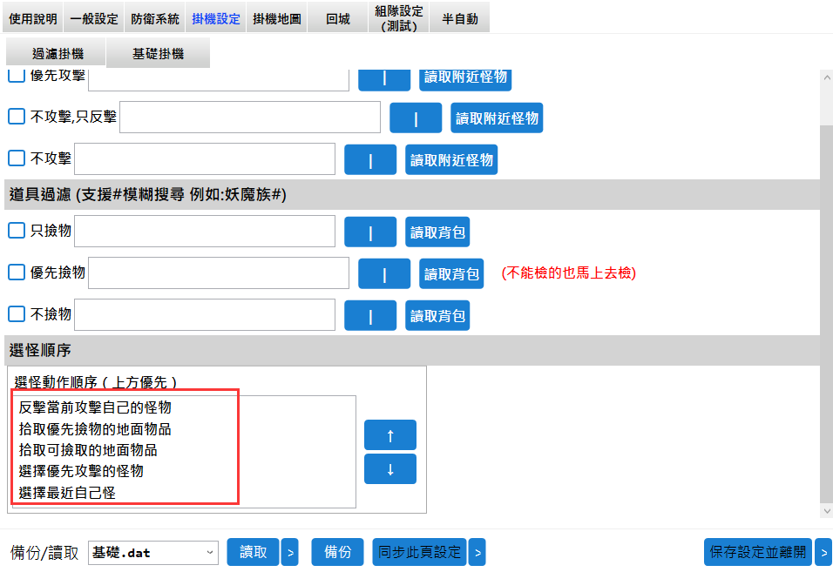
Task: Click the pipe separator button beside 優先撿物
Action: tap(384, 273)
